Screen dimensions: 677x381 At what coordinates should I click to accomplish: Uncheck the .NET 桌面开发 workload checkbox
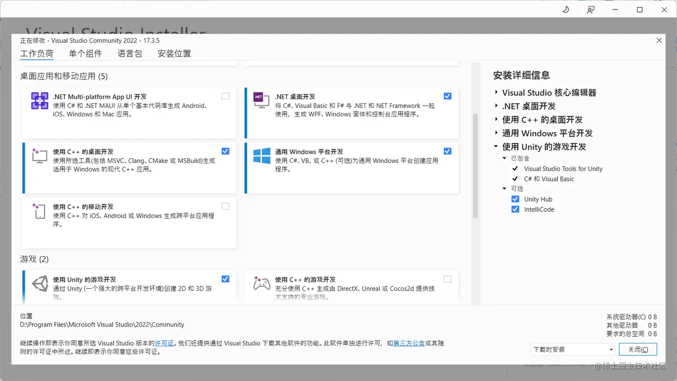click(448, 96)
